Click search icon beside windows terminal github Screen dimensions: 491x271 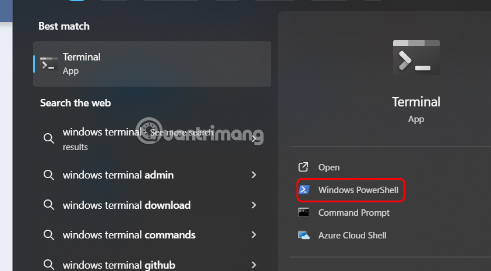pos(50,265)
